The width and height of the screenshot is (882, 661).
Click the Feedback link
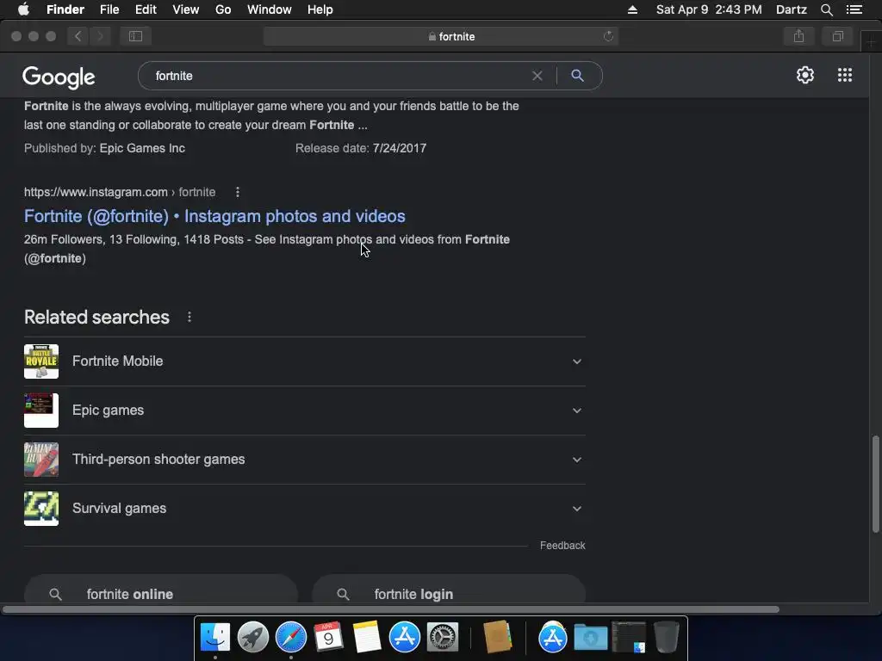tap(562, 545)
